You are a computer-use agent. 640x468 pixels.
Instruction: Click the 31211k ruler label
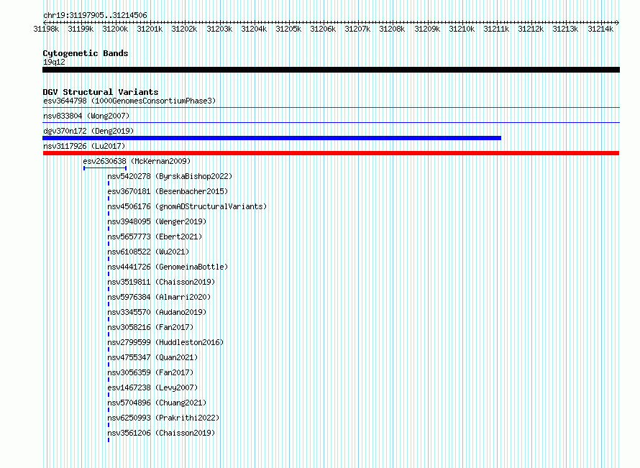(496, 29)
